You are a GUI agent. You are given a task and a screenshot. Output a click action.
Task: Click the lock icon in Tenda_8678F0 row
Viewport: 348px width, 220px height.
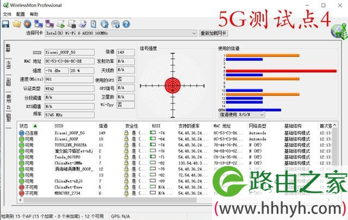coord(126,157)
